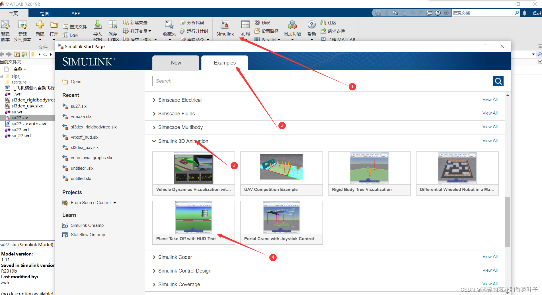Click the notification bell icon

point(525,13)
